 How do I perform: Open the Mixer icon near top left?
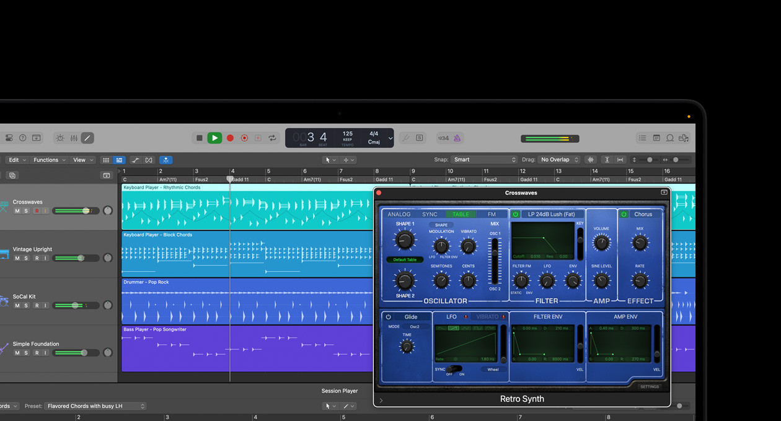(x=74, y=137)
